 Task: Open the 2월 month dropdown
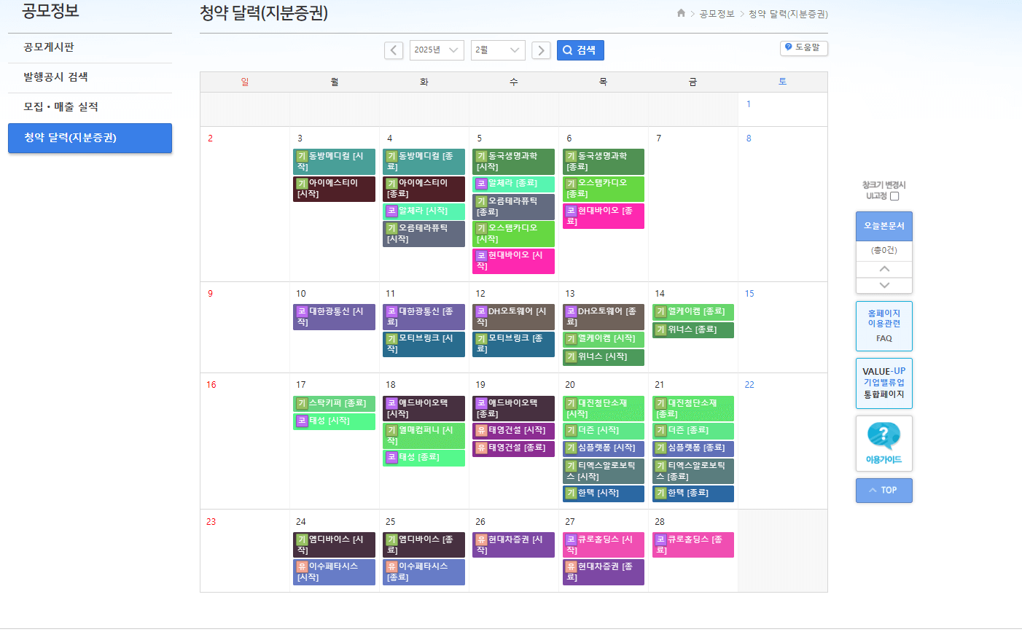[498, 50]
